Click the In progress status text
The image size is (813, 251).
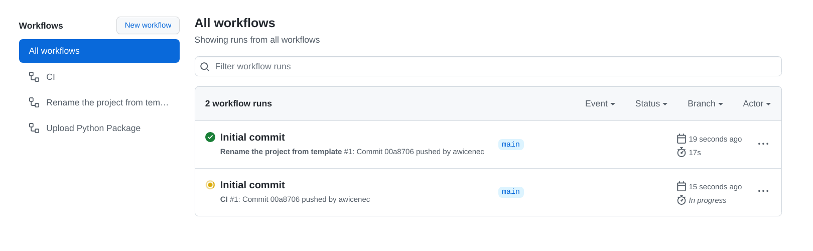708,200
